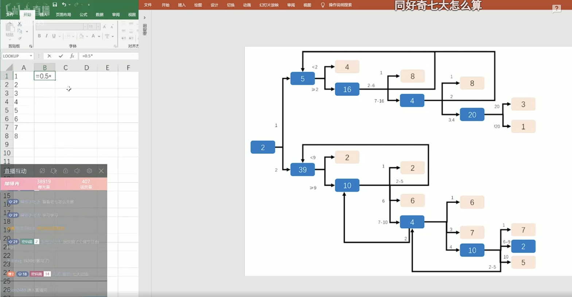Toggle Italic formatting in Excel
The image size is (572, 297).
pyautogui.click(x=46, y=36)
